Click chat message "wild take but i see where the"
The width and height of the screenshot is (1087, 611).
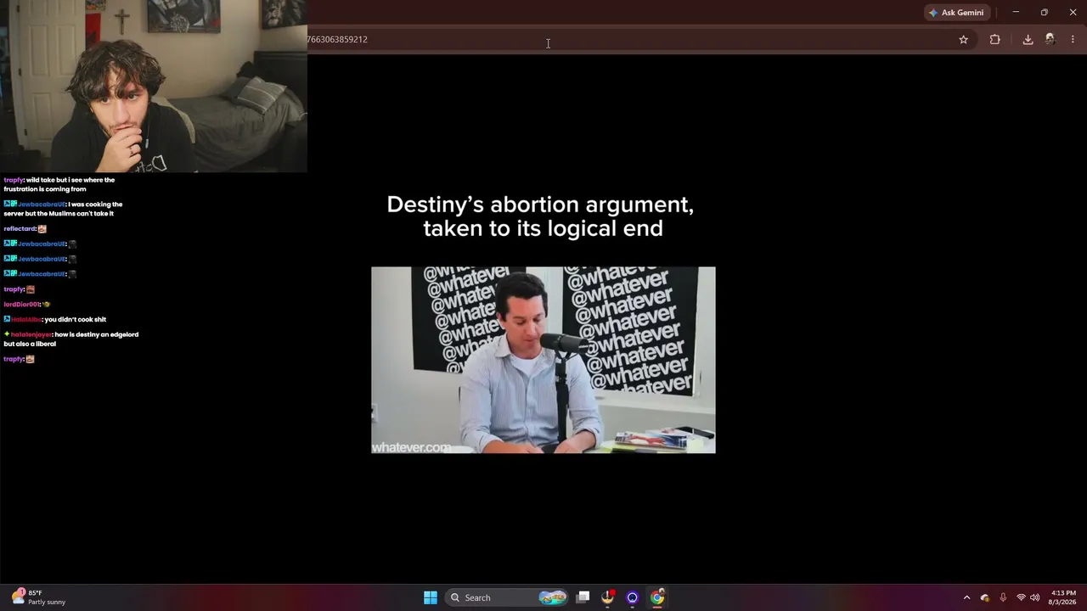pos(70,180)
